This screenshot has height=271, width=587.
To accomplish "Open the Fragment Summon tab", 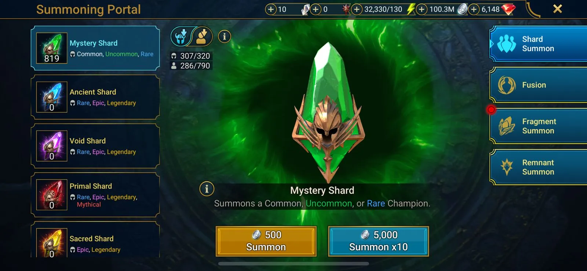I will 539,126.
